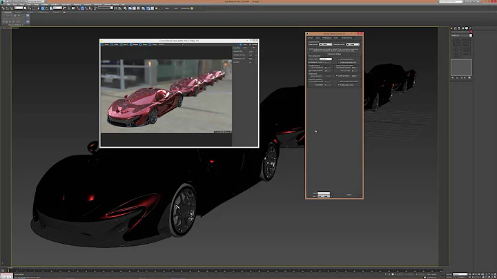
Task: Toggle Lock sampling pattern checkbox
Action: click(338, 59)
